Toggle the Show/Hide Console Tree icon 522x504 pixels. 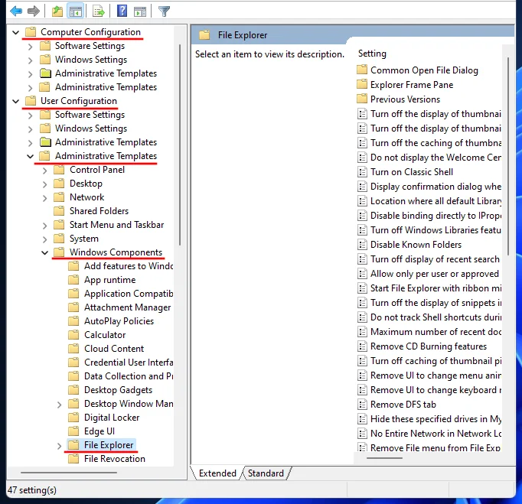point(75,11)
